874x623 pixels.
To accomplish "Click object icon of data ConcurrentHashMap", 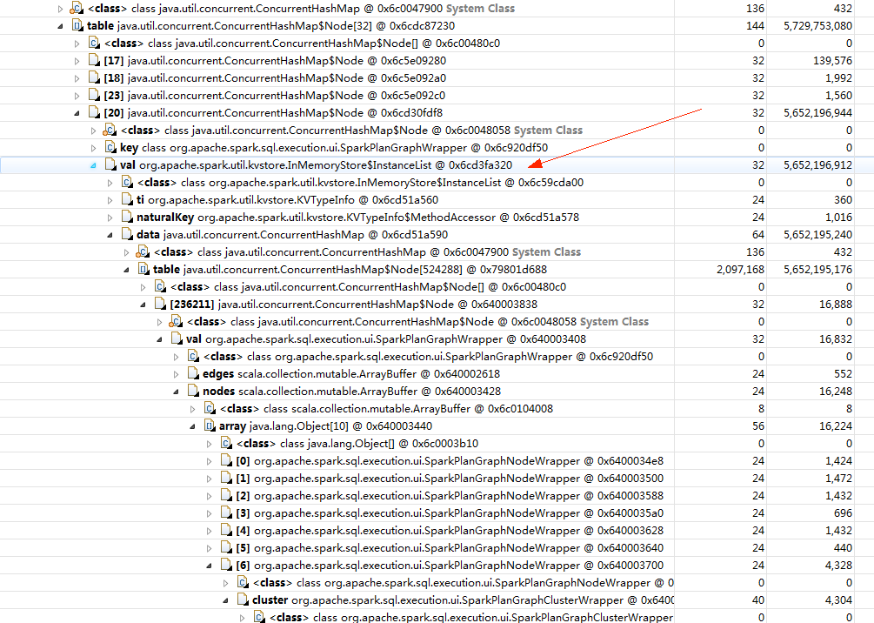I will (x=127, y=234).
